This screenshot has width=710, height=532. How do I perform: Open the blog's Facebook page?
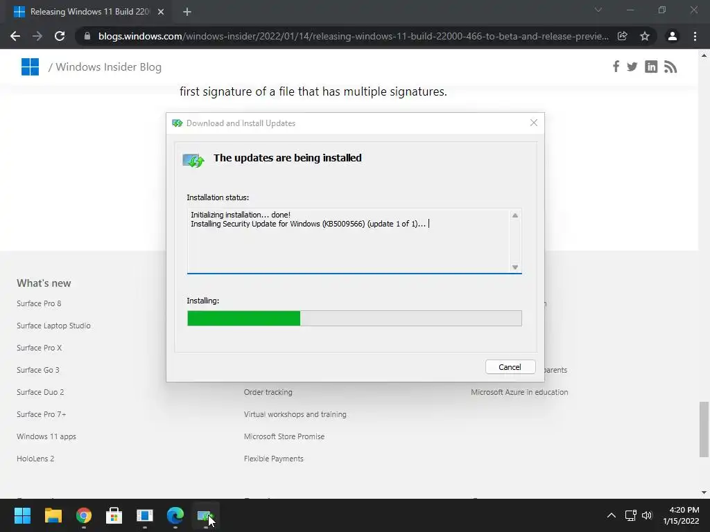click(x=616, y=67)
